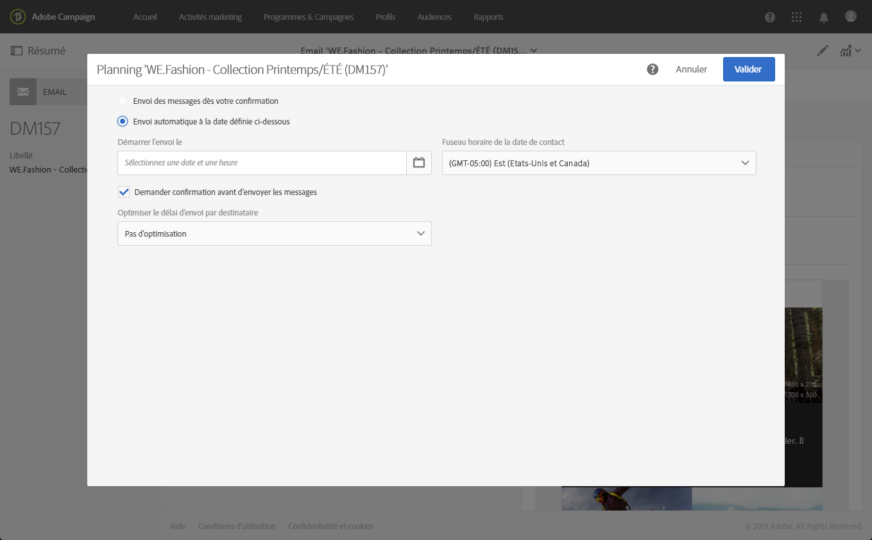Viewport: 872px width, 540px height.
Task: Open the Profils menu
Action: [x=386, y=17]
